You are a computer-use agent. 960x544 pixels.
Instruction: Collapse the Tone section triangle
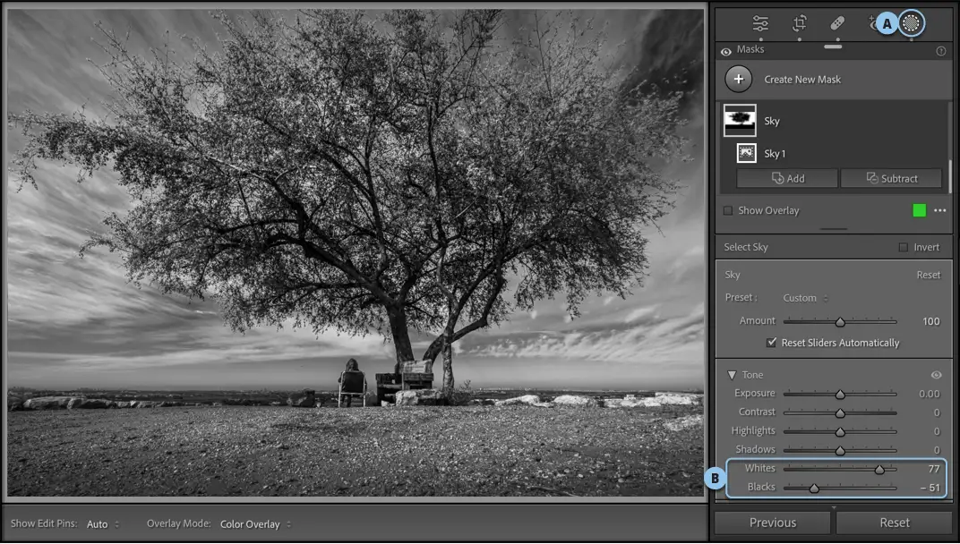(731, 375)
